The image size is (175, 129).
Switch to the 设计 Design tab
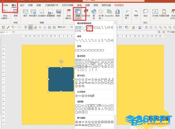pos(22,5)
